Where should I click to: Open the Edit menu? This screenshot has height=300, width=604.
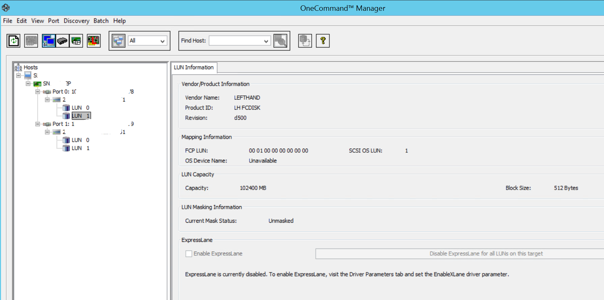point(22,21)
